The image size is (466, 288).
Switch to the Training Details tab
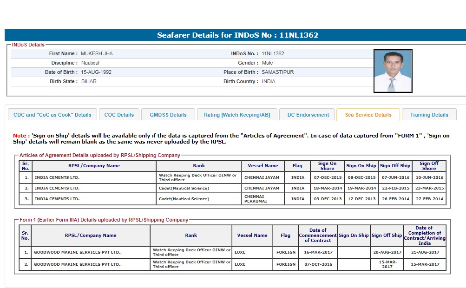429,115
